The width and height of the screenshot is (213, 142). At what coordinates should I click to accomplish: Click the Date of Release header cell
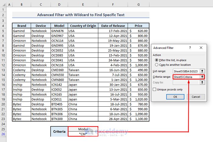113,26
